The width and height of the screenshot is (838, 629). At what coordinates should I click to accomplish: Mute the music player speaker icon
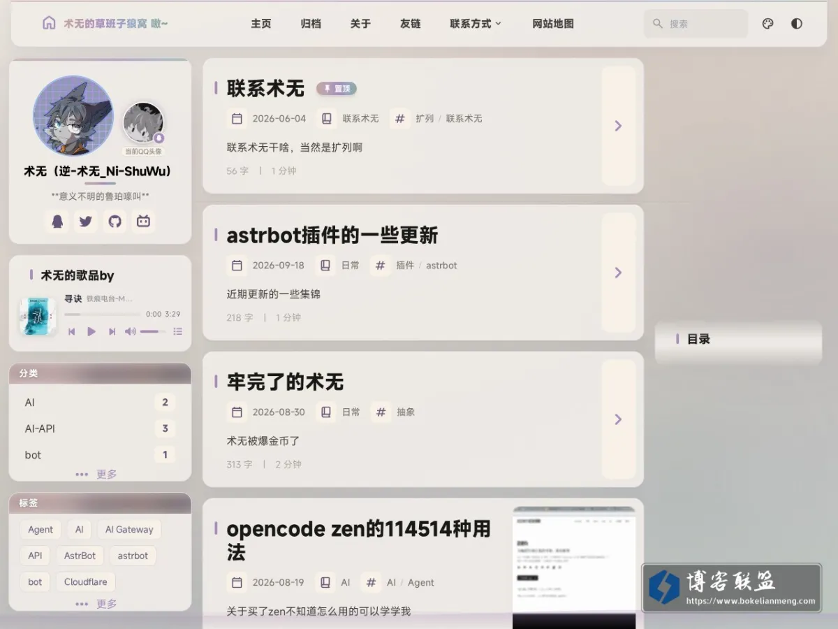130,332
